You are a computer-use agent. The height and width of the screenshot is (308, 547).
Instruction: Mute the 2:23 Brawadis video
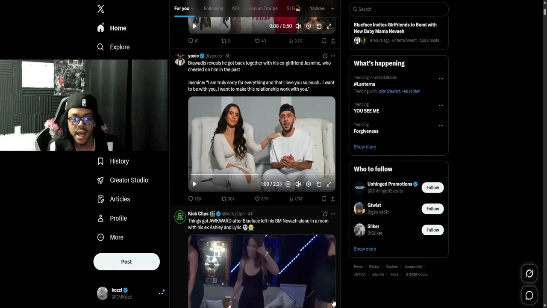pyautogui.click(x=298, y=184)
